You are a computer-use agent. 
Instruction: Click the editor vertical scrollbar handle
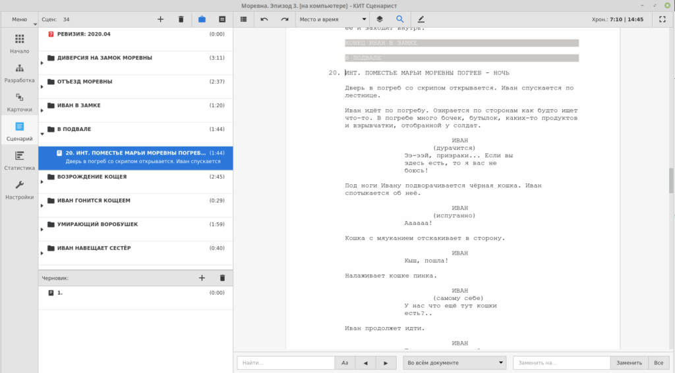pos(670,180)
